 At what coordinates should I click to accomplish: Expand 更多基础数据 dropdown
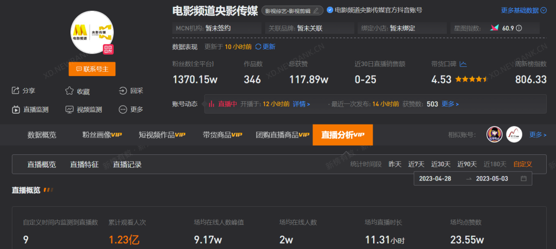pyautogui.click(x=524, y=10)
